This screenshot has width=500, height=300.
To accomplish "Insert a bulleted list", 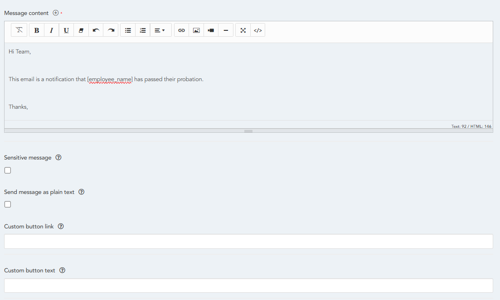I will click(x=128, y=30).
